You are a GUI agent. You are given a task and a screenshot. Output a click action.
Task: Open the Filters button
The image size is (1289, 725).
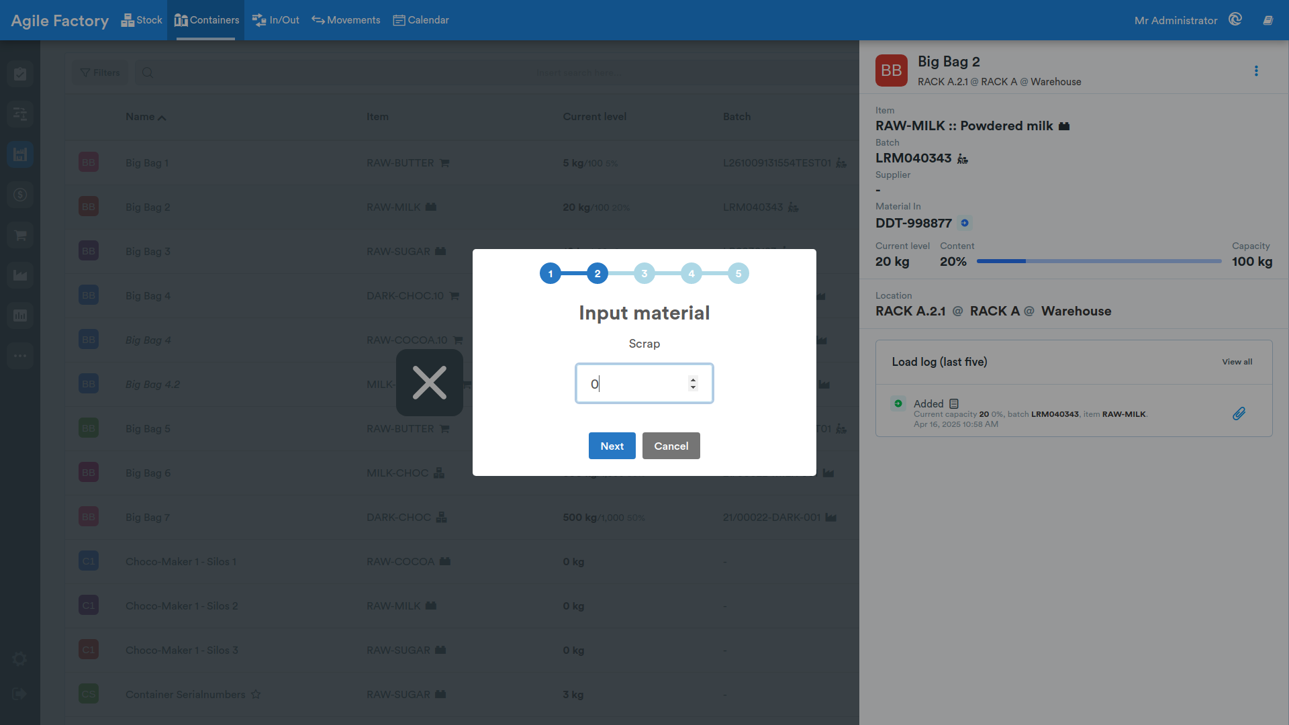click(100, 72)
